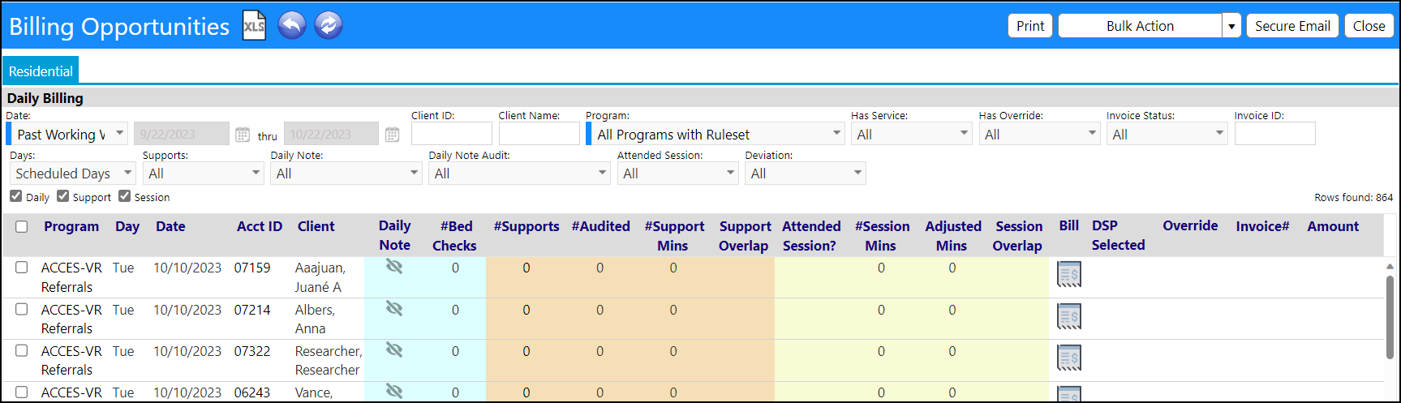Click hidden-eye daily note icon for Albers
The image size is (1401, 403).
pos(394,309)
